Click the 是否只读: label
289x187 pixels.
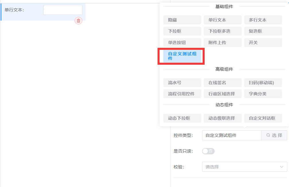click(x=183, y=151)
